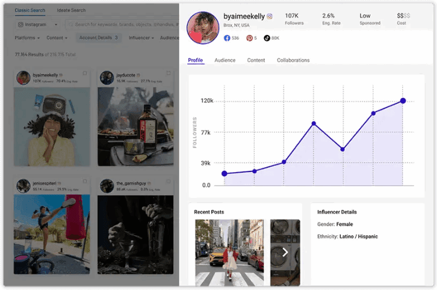The height and width of the screenshot is (290, 437).
Task: Open jenisespiteri's kickboxing post image
Action: click(x=52, y=234)
